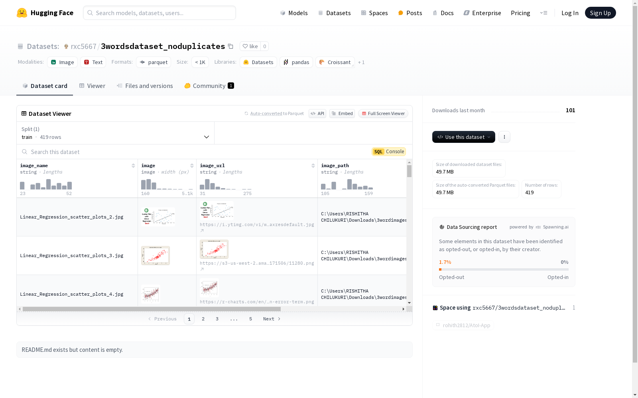
Task: Click the Auto-converted link
Action: (x=266, y=113)
